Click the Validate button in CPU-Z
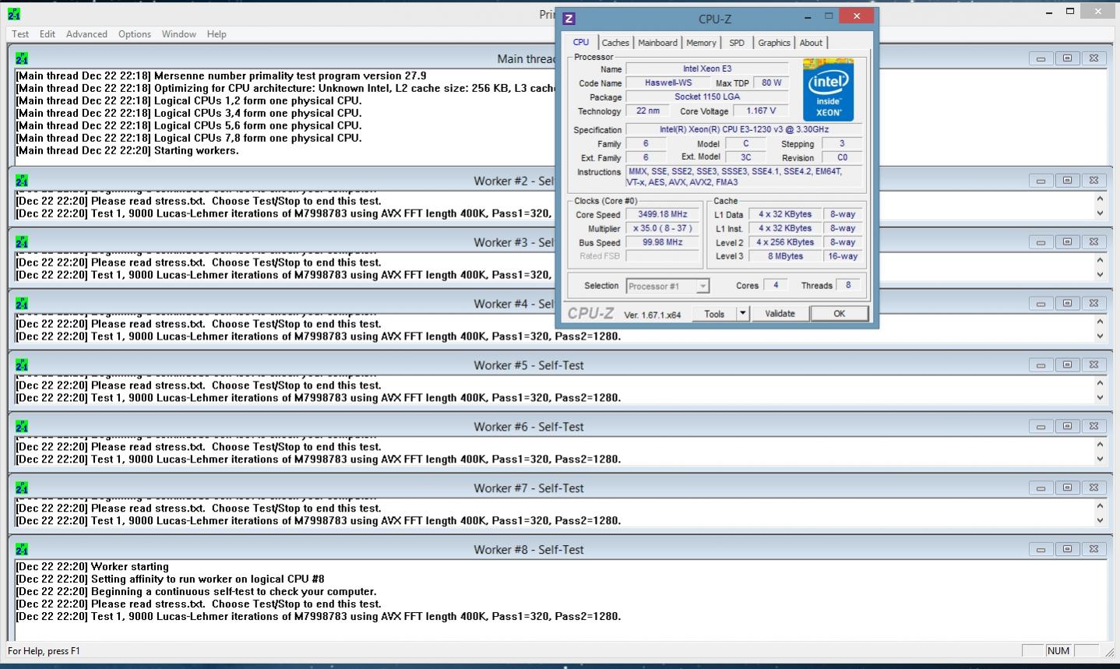Screen dimensions: 1120x669 pyautogui.click(x=780, y=314)
